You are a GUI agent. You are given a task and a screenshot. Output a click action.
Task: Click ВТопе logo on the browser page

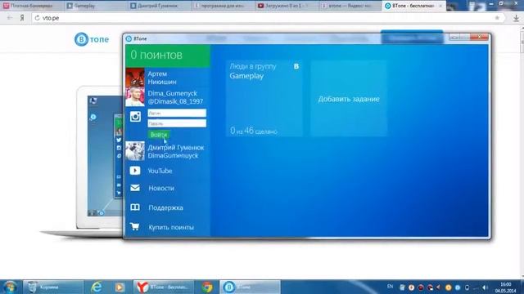(92, 39)
